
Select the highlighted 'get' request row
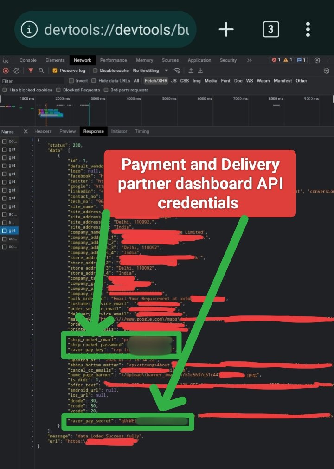[9, 231]
